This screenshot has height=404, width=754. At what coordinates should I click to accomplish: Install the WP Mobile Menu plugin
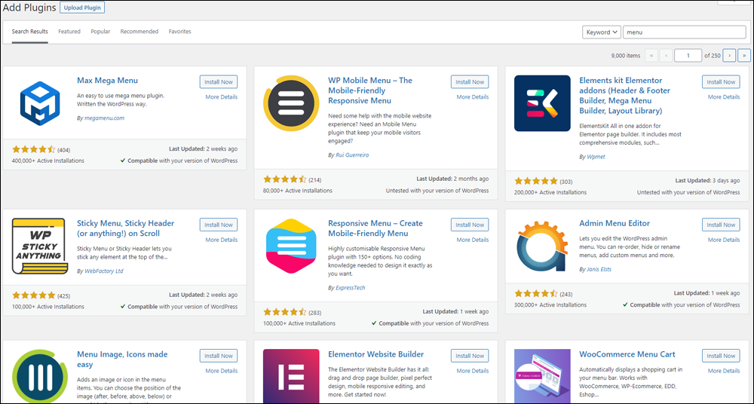(x=470, y=81)
